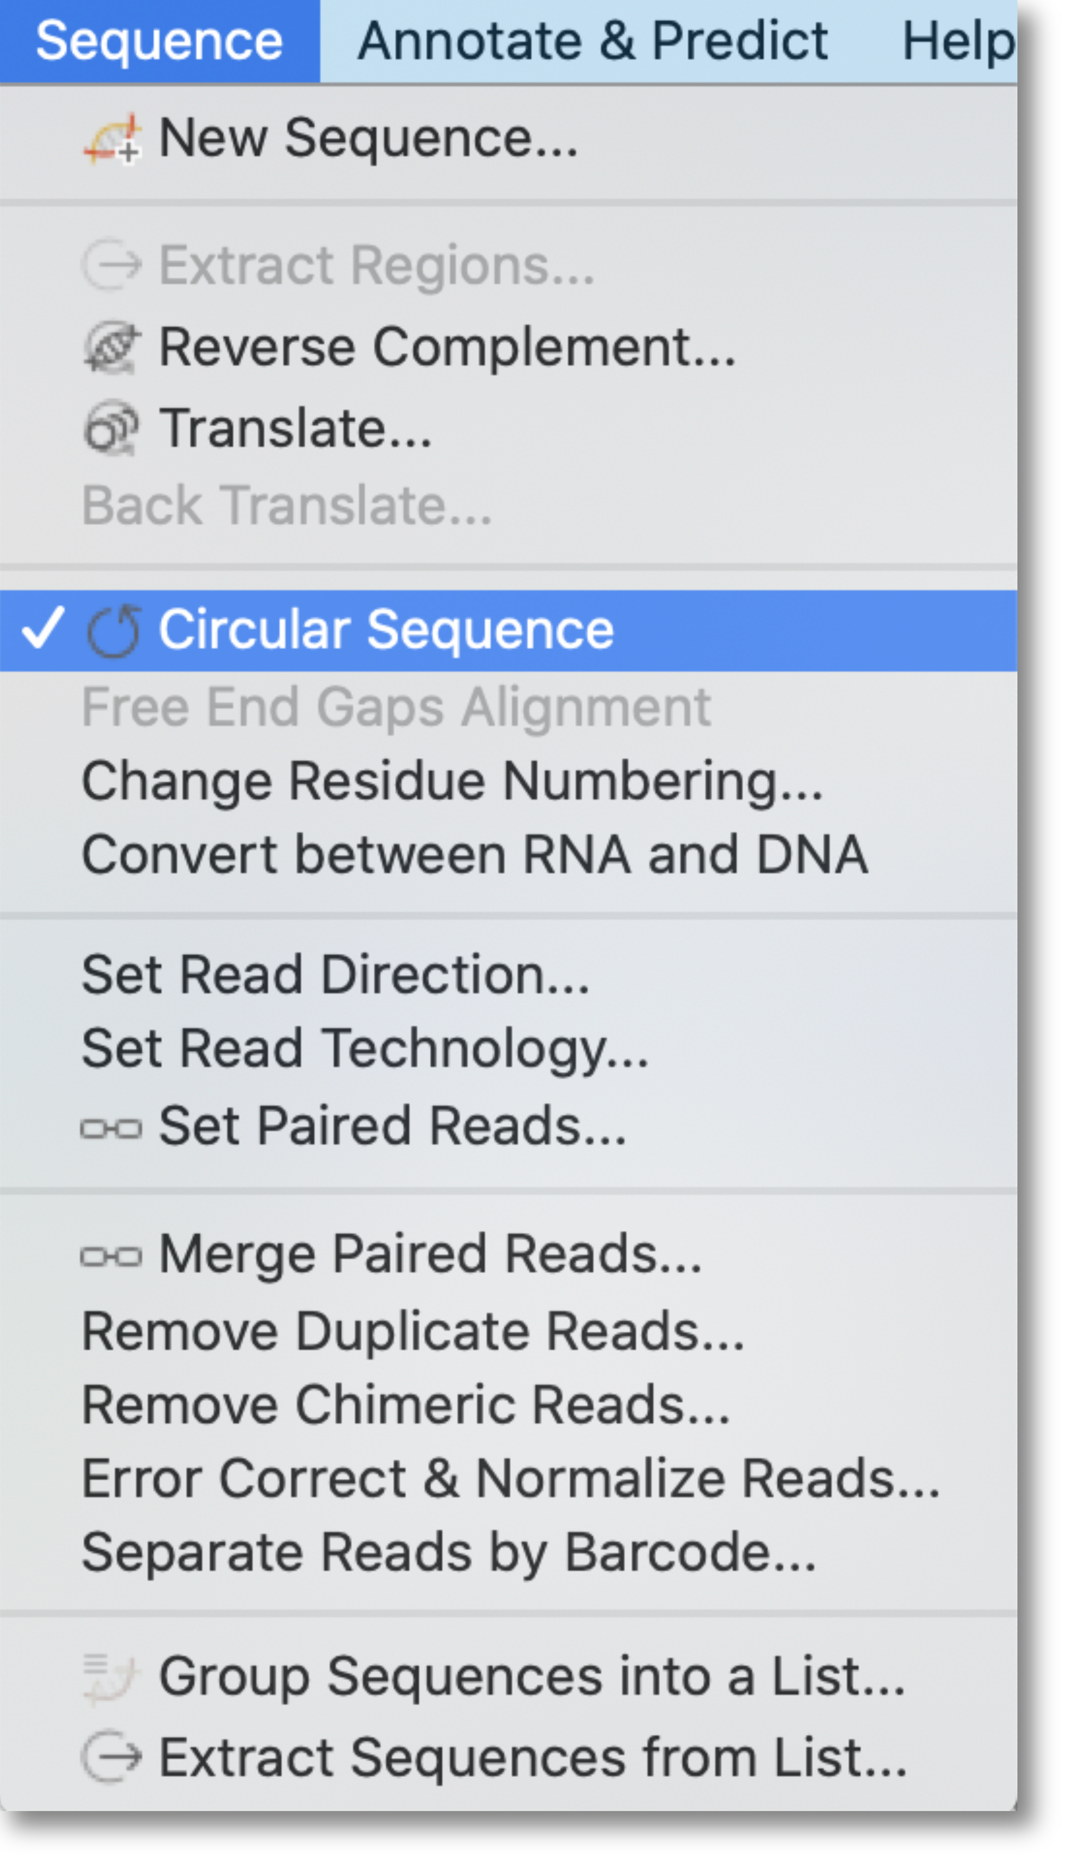Screen dimensions: 1076x1865
Task: Click the Reverse Complement DNA icon
Action: 111,347
